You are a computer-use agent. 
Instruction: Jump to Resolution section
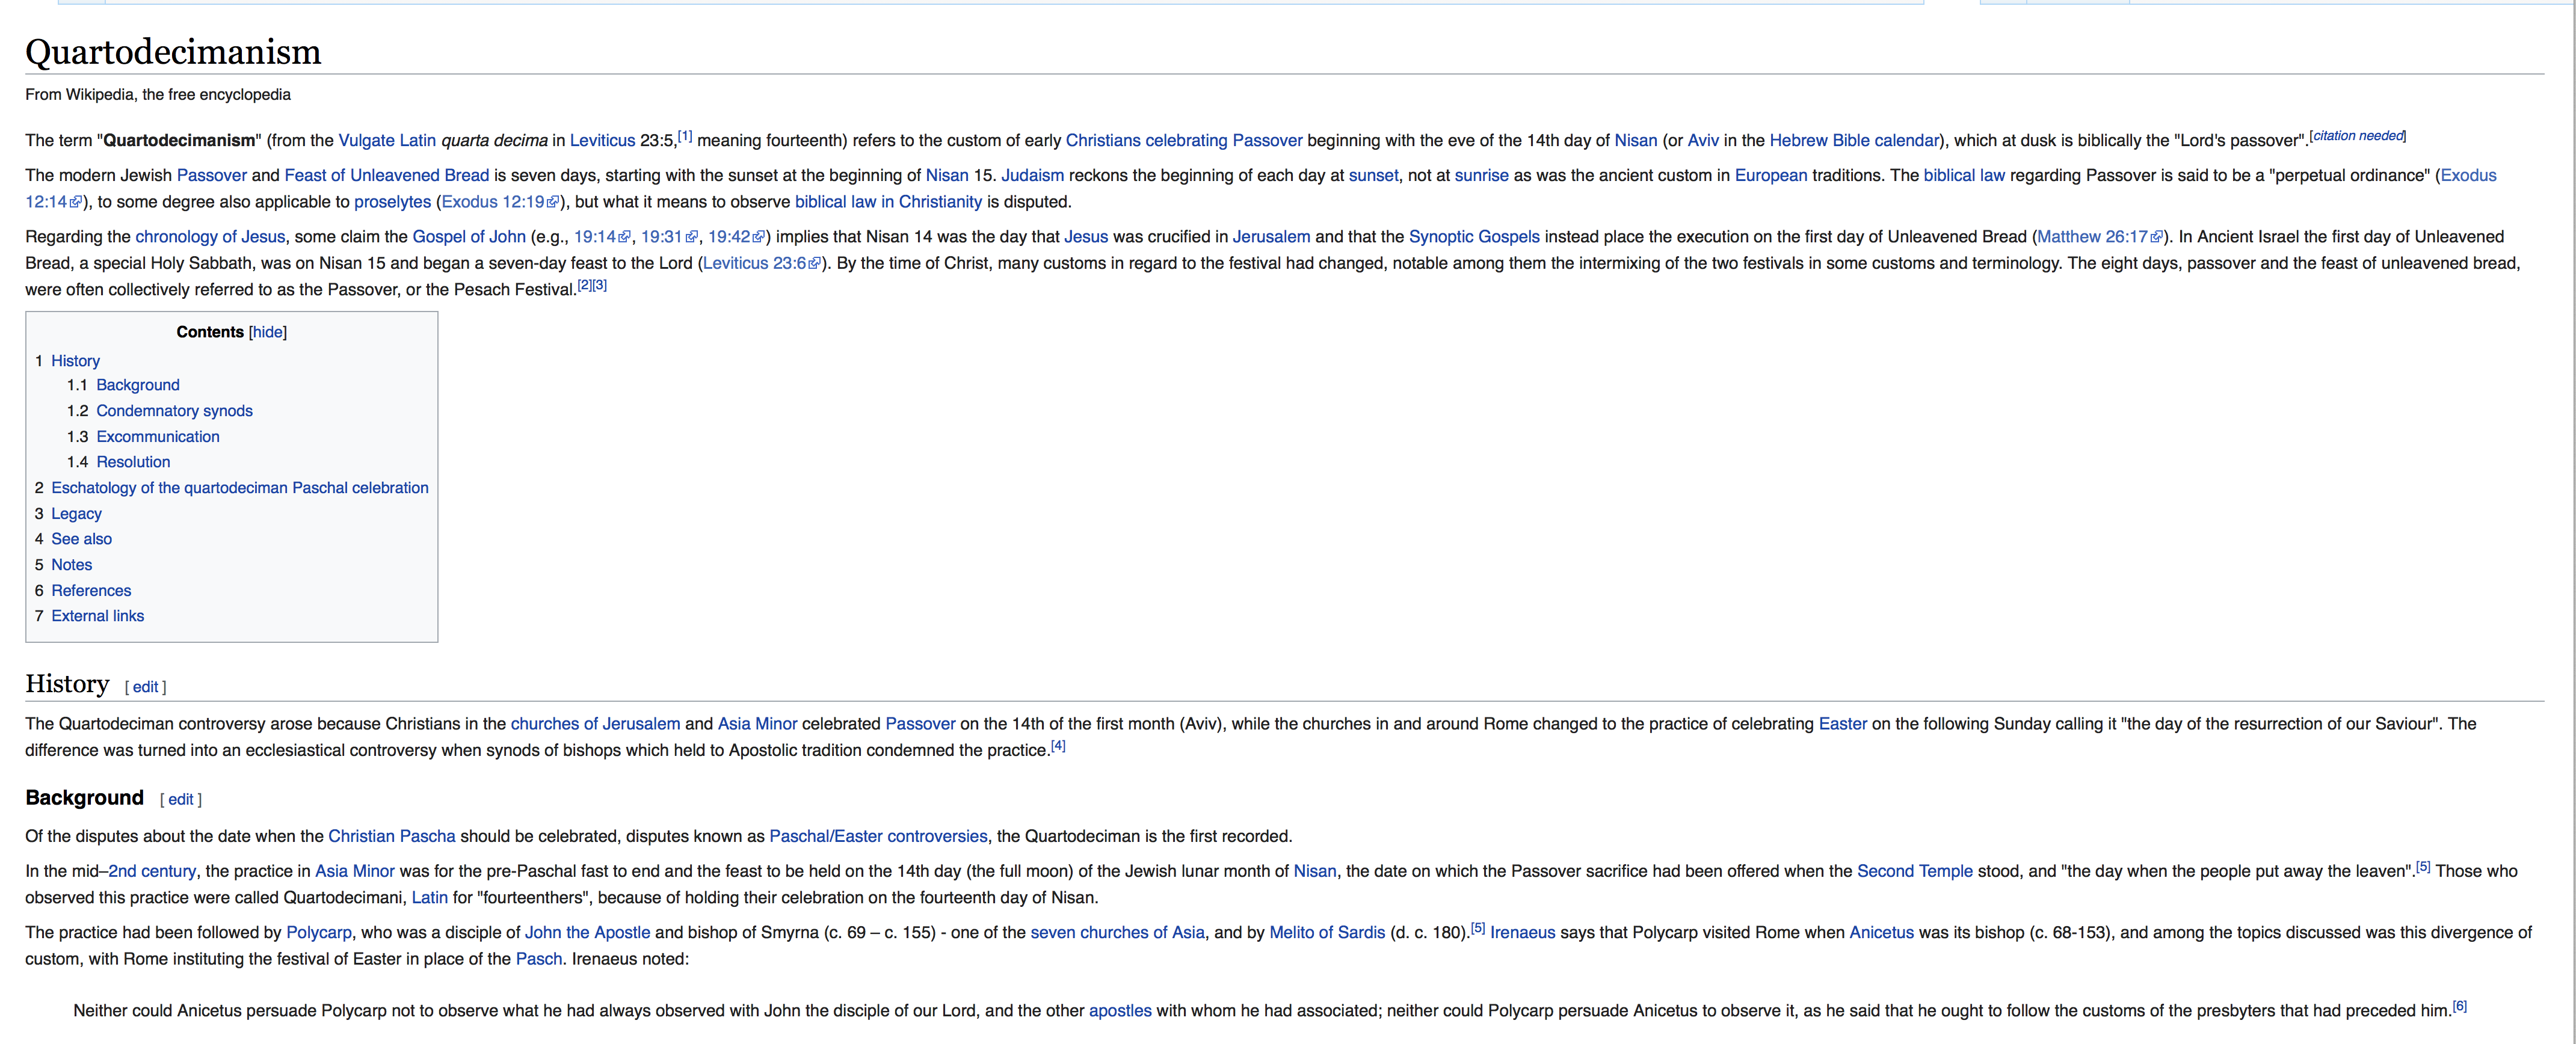click(x=133, y=462)
